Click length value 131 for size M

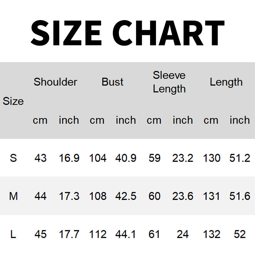[211, 196]
